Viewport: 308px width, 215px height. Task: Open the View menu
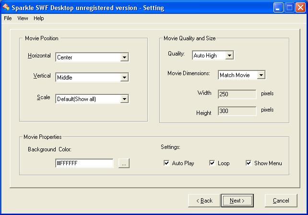(x=23, y=18)
